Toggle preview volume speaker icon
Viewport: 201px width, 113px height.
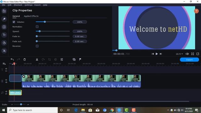tap(187, 54)
